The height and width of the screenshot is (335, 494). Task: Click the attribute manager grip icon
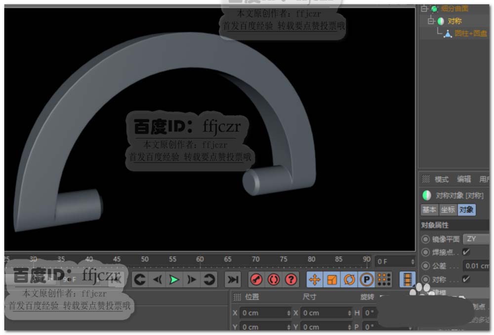[426, 179]
